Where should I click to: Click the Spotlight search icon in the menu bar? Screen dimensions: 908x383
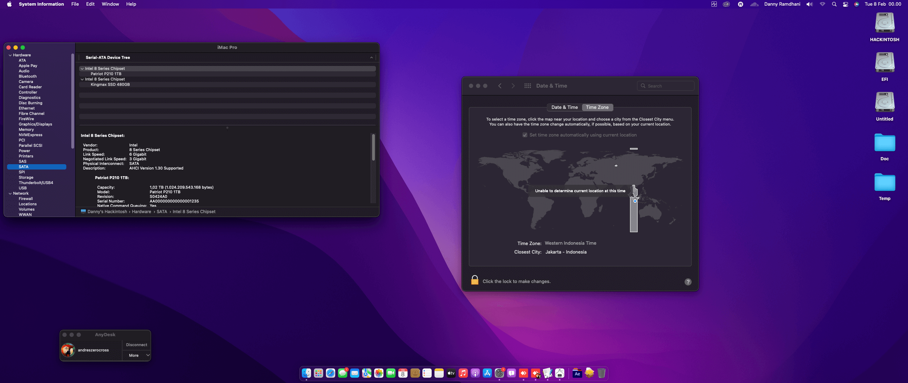(834, 4)
